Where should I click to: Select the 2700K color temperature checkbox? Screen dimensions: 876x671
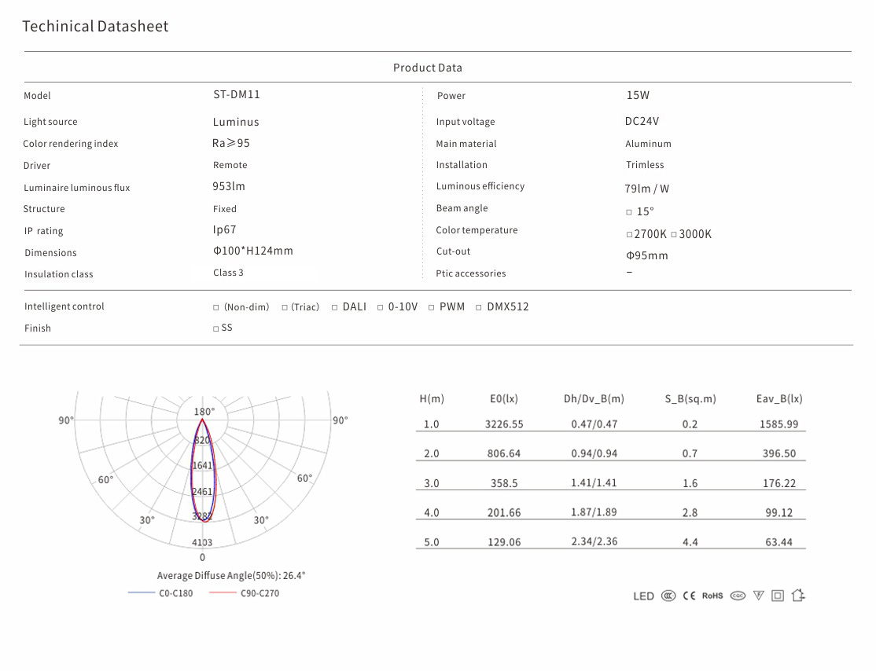tap(629, 235)
